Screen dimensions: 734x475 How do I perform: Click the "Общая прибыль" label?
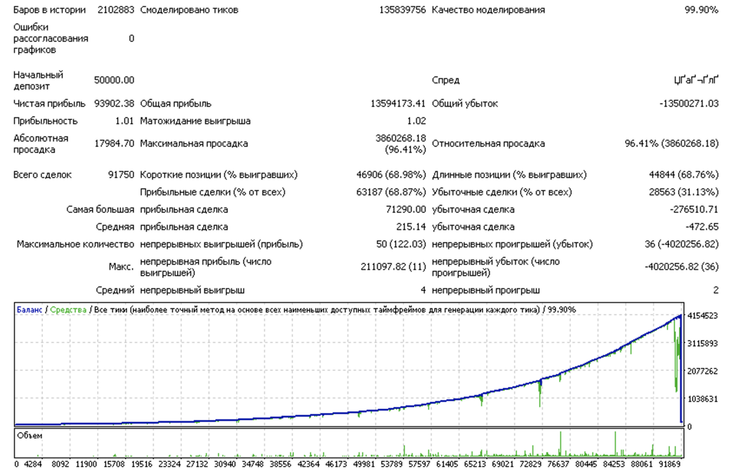(x=176, y=104)
